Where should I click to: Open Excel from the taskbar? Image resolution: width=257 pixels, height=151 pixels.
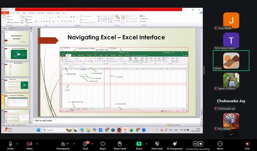(x=131, y=130)
